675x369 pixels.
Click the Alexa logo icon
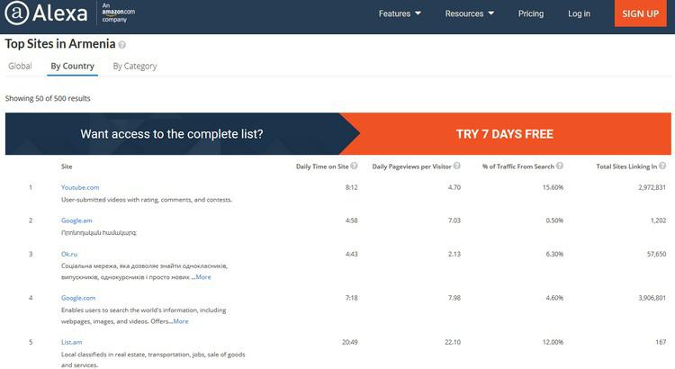[15, 14]
